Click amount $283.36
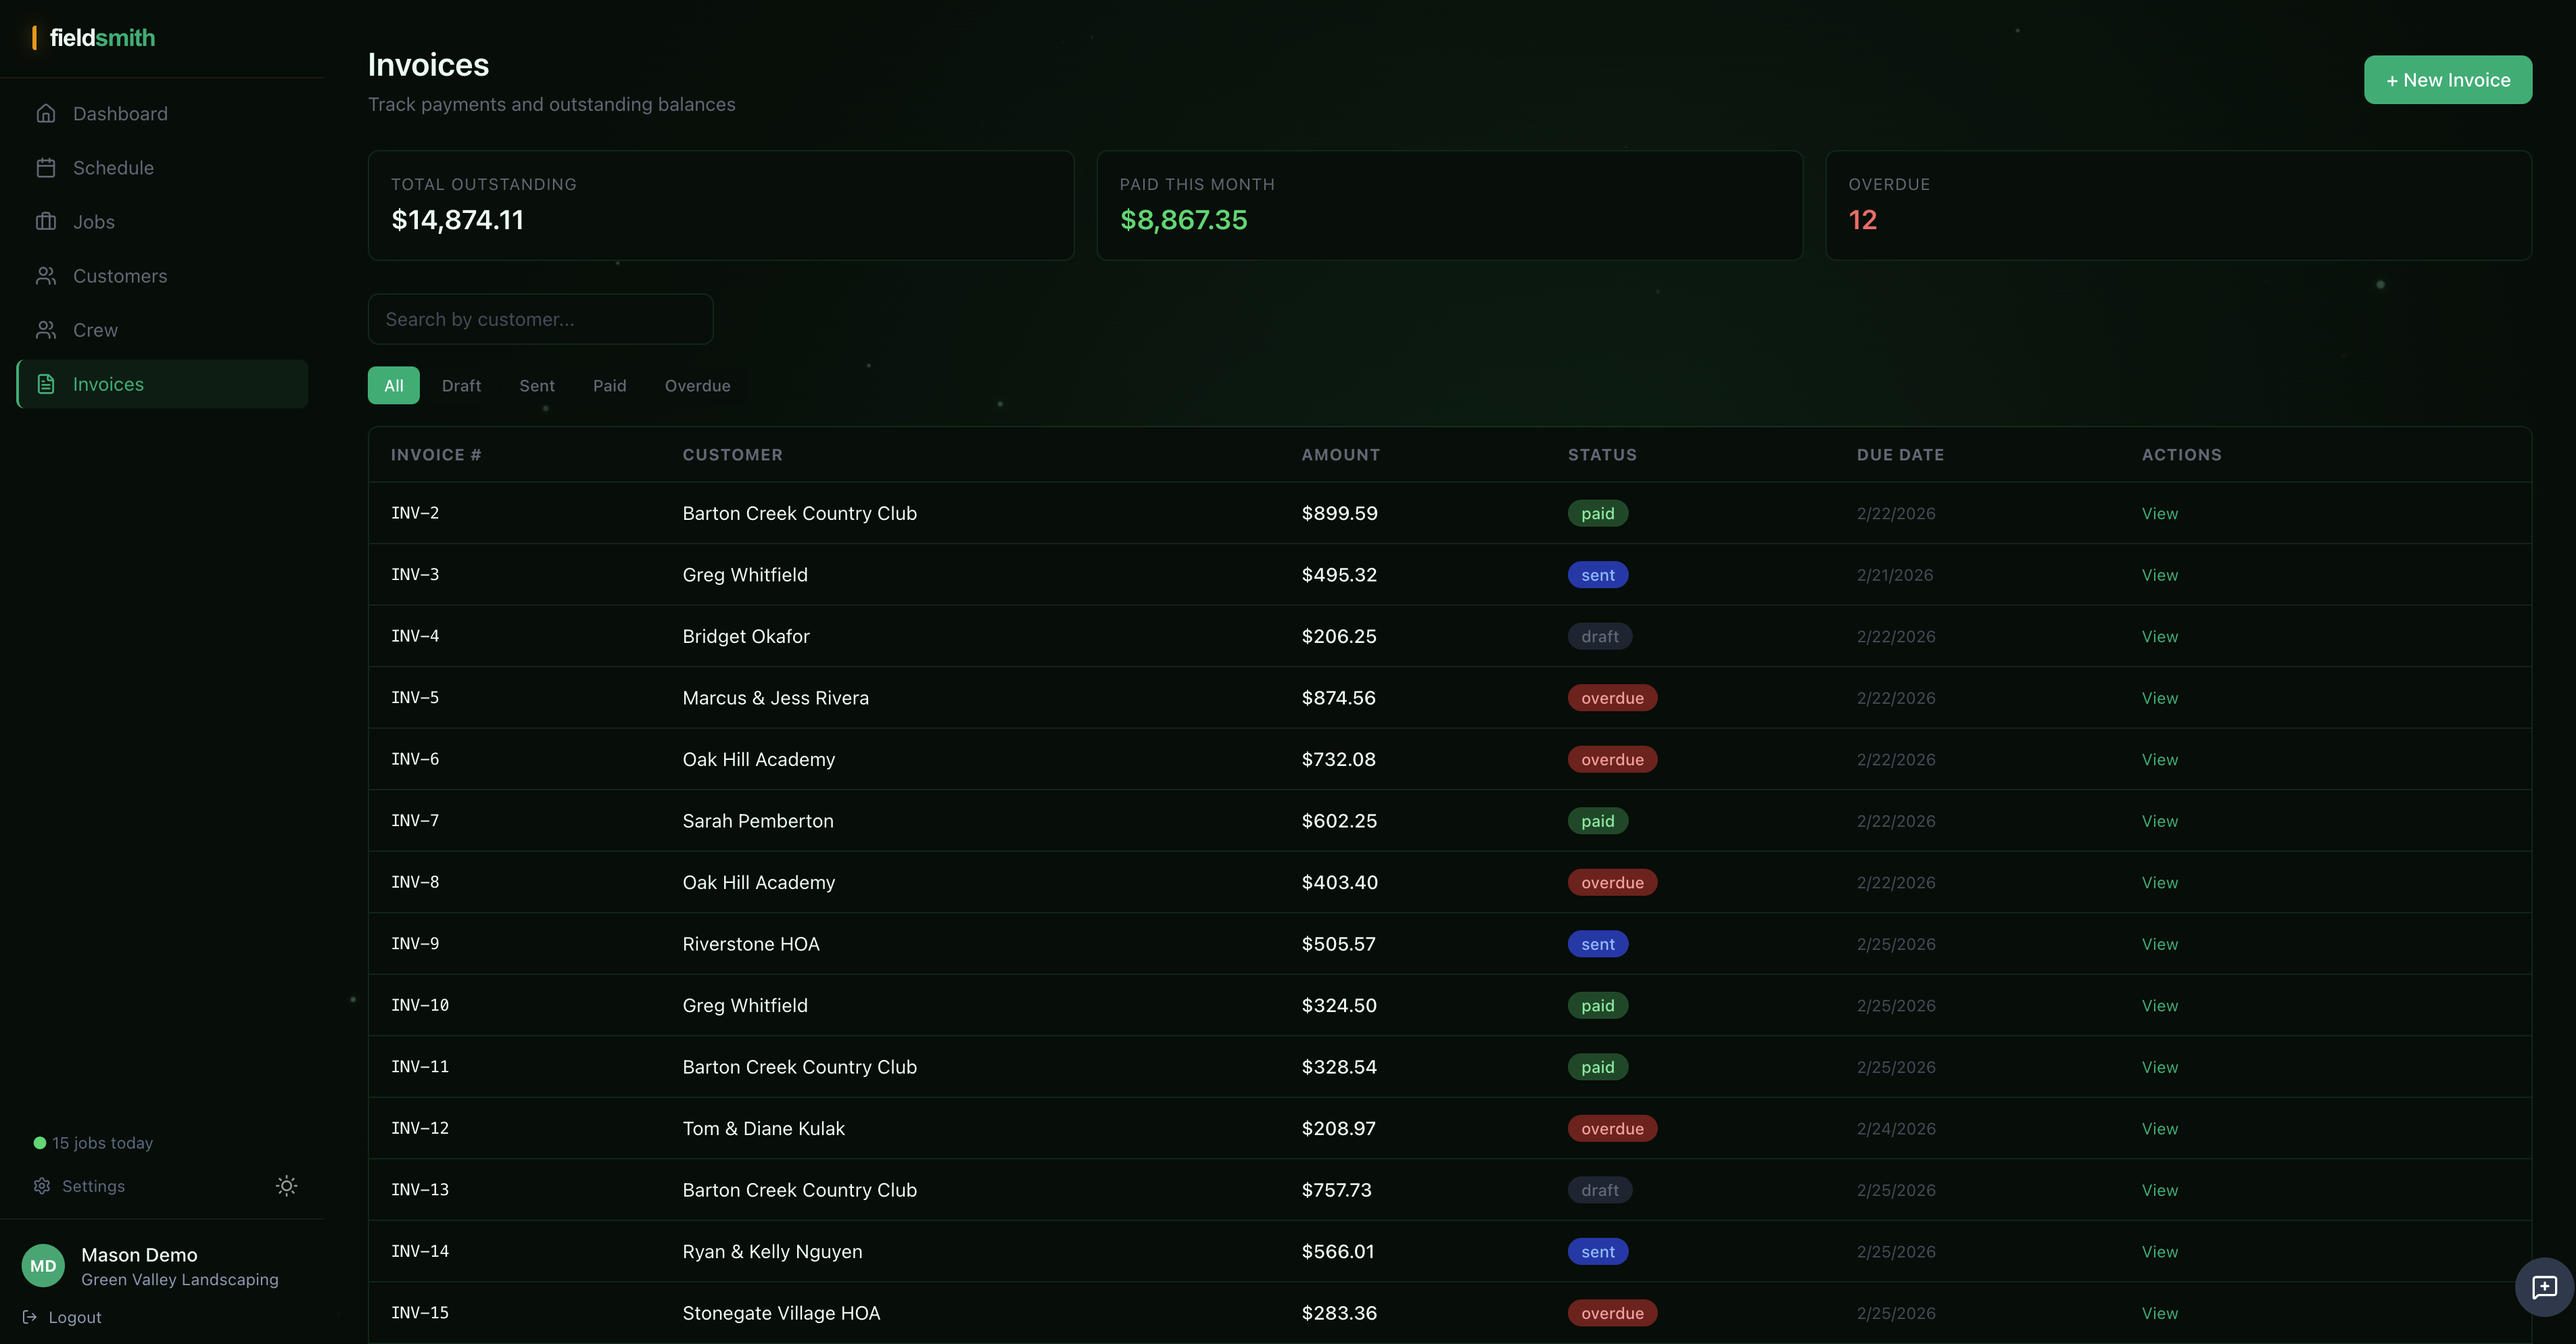2576x1344 pixels. coord(1339,1313)
